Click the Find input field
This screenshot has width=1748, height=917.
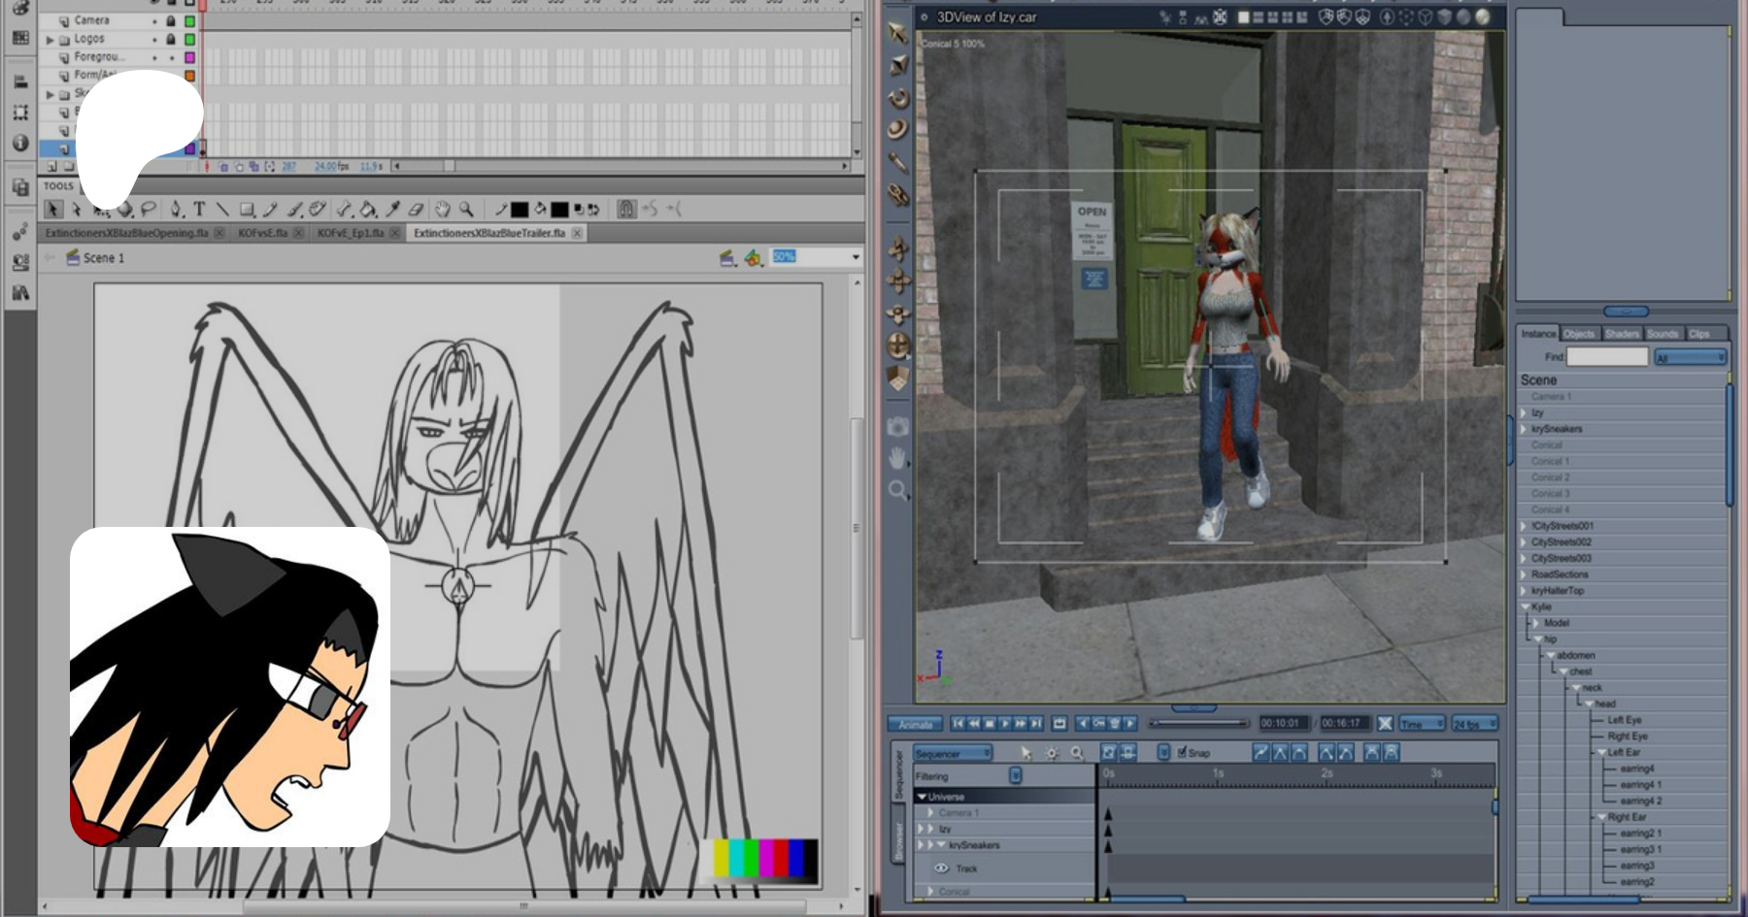pos(1607,357)
